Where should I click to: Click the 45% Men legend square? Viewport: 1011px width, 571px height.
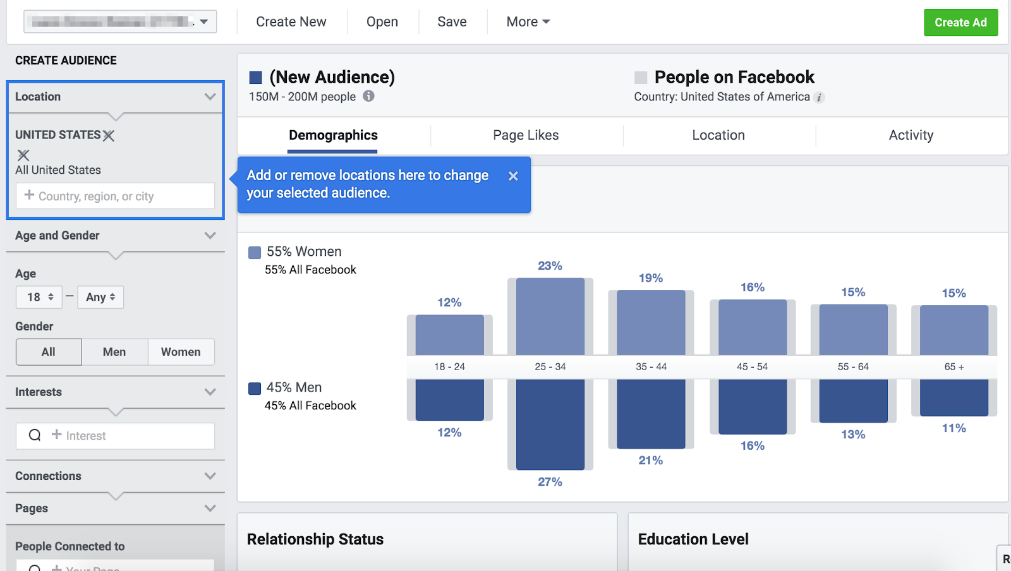click(x=255, y=388)
